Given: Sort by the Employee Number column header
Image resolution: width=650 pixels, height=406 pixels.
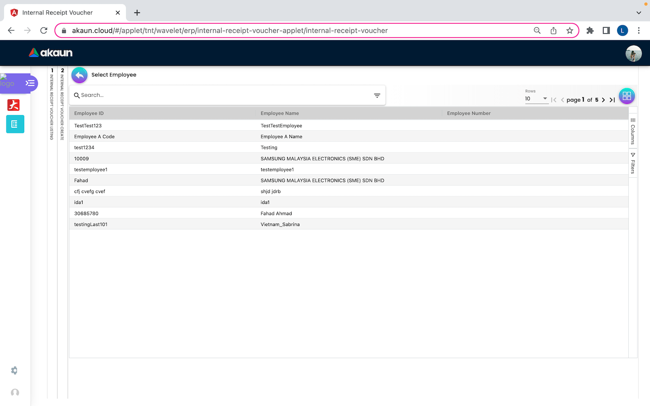Looking at the screenshot, I should (469, 113).
